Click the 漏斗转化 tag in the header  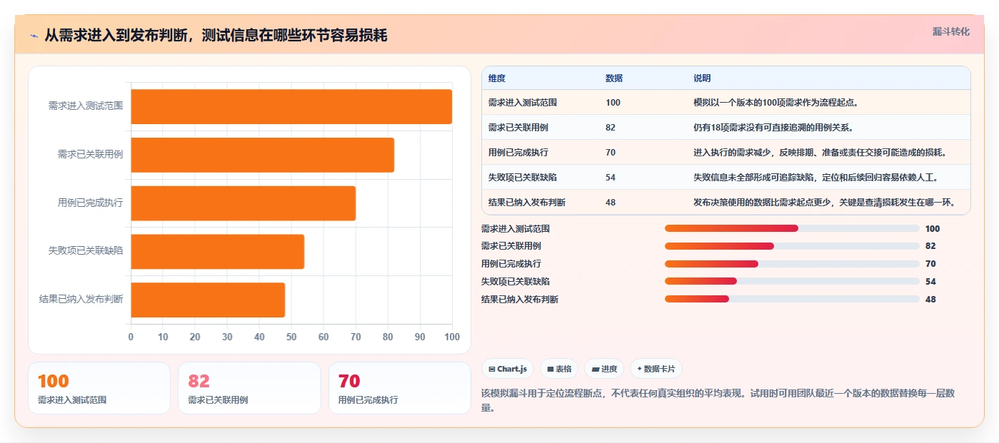[x=950, y=31]
